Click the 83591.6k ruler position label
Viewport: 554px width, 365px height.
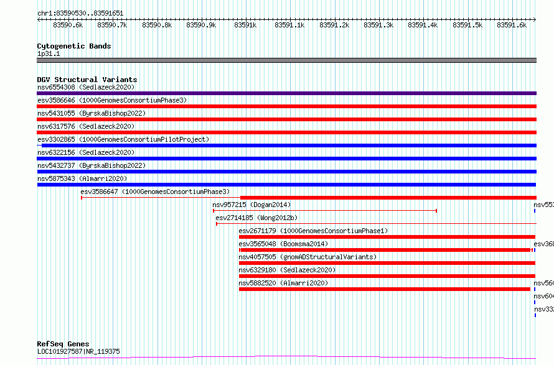pyautogui.click(x=512, y=25)
